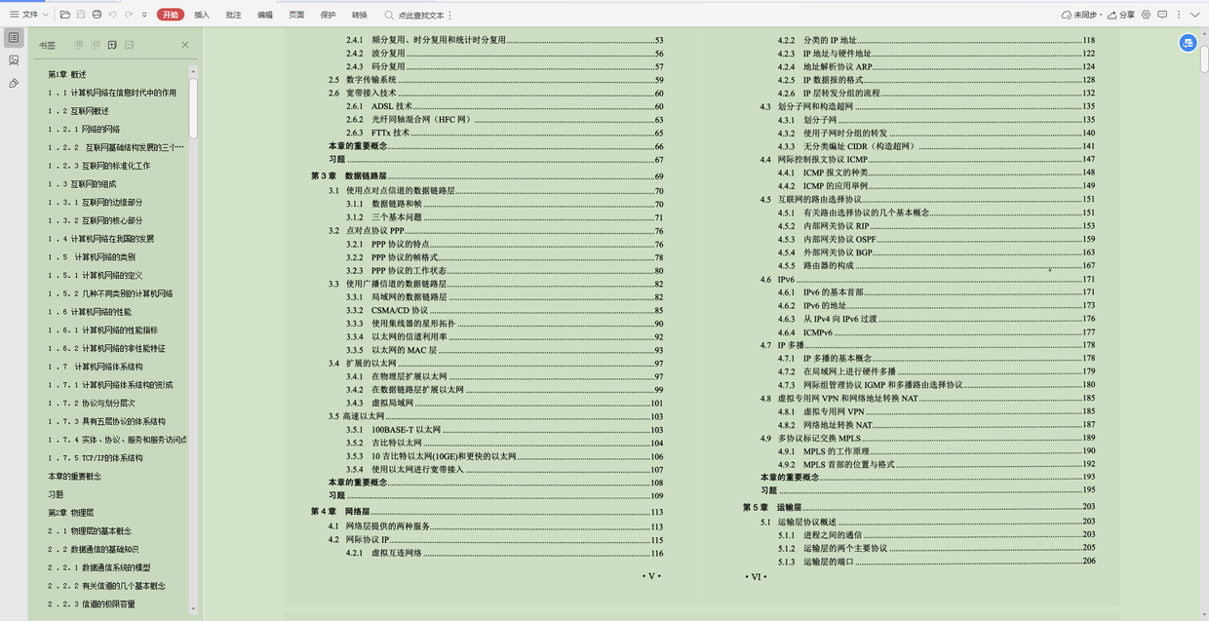Click the expand all bookmarks icon

[x=79, y=45]
